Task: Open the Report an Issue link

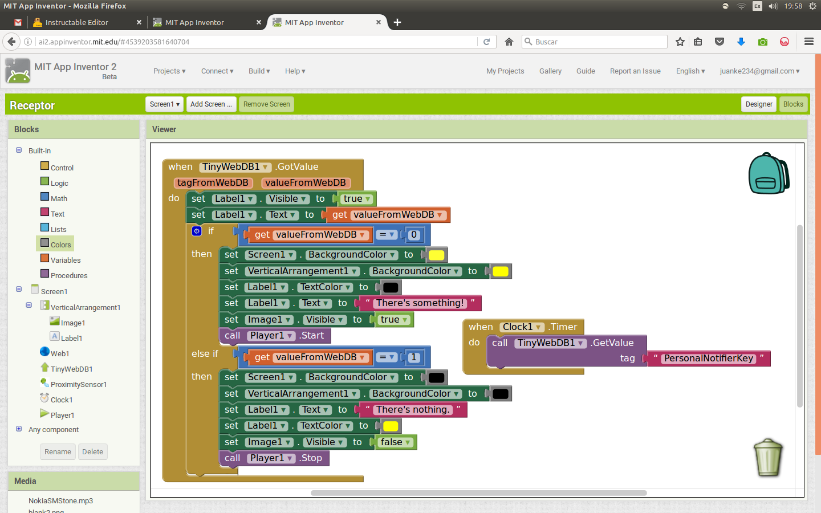Action: click(x=635, y=71)
